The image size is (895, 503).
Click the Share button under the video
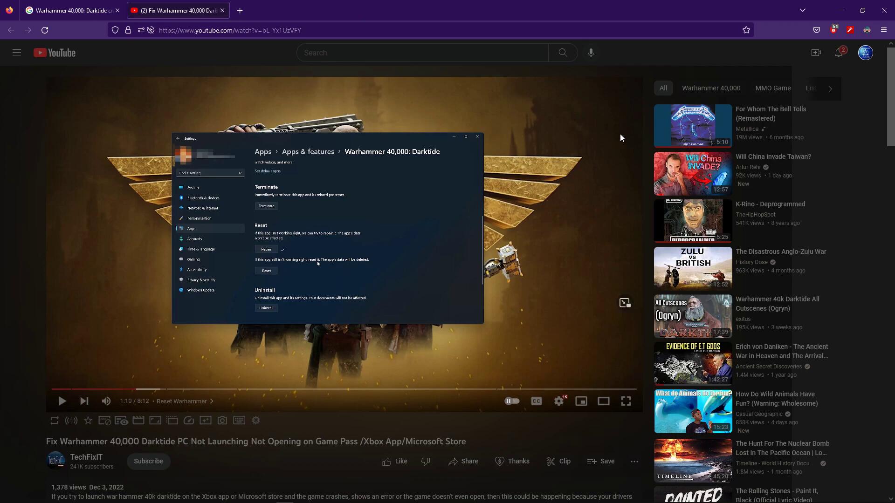pyautogui.click(x=463, y=461)
